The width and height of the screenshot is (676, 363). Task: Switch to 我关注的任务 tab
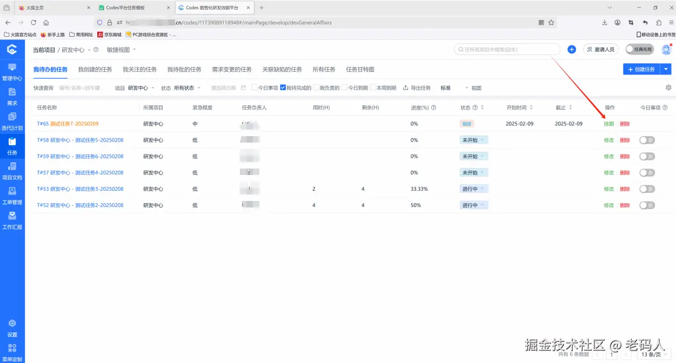coord(139,69)
